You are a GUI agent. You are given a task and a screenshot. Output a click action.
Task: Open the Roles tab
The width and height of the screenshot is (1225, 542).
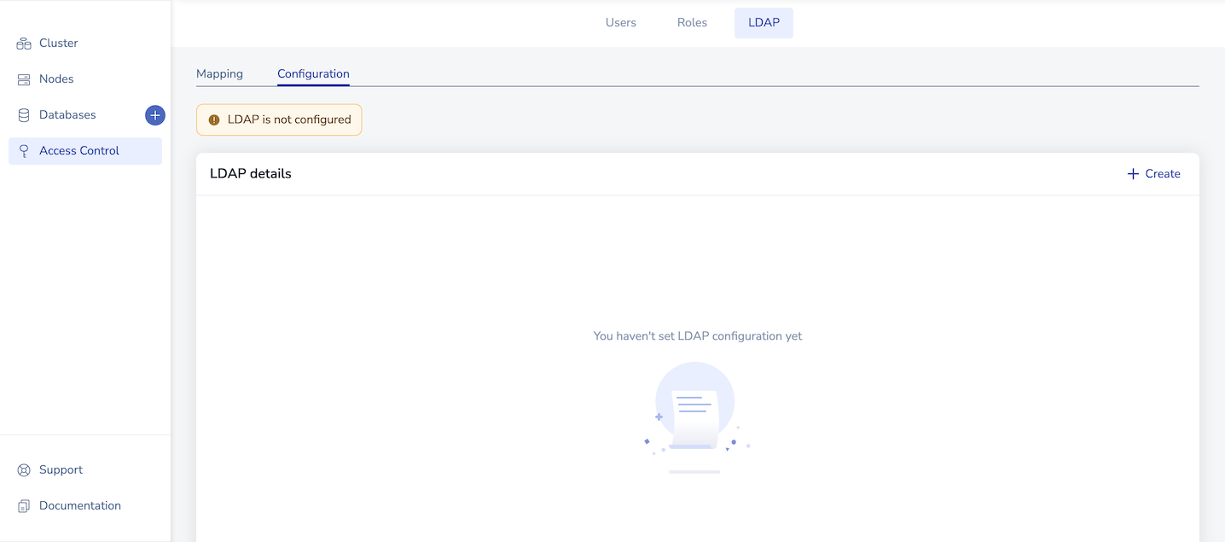click(x=692, y=23)
